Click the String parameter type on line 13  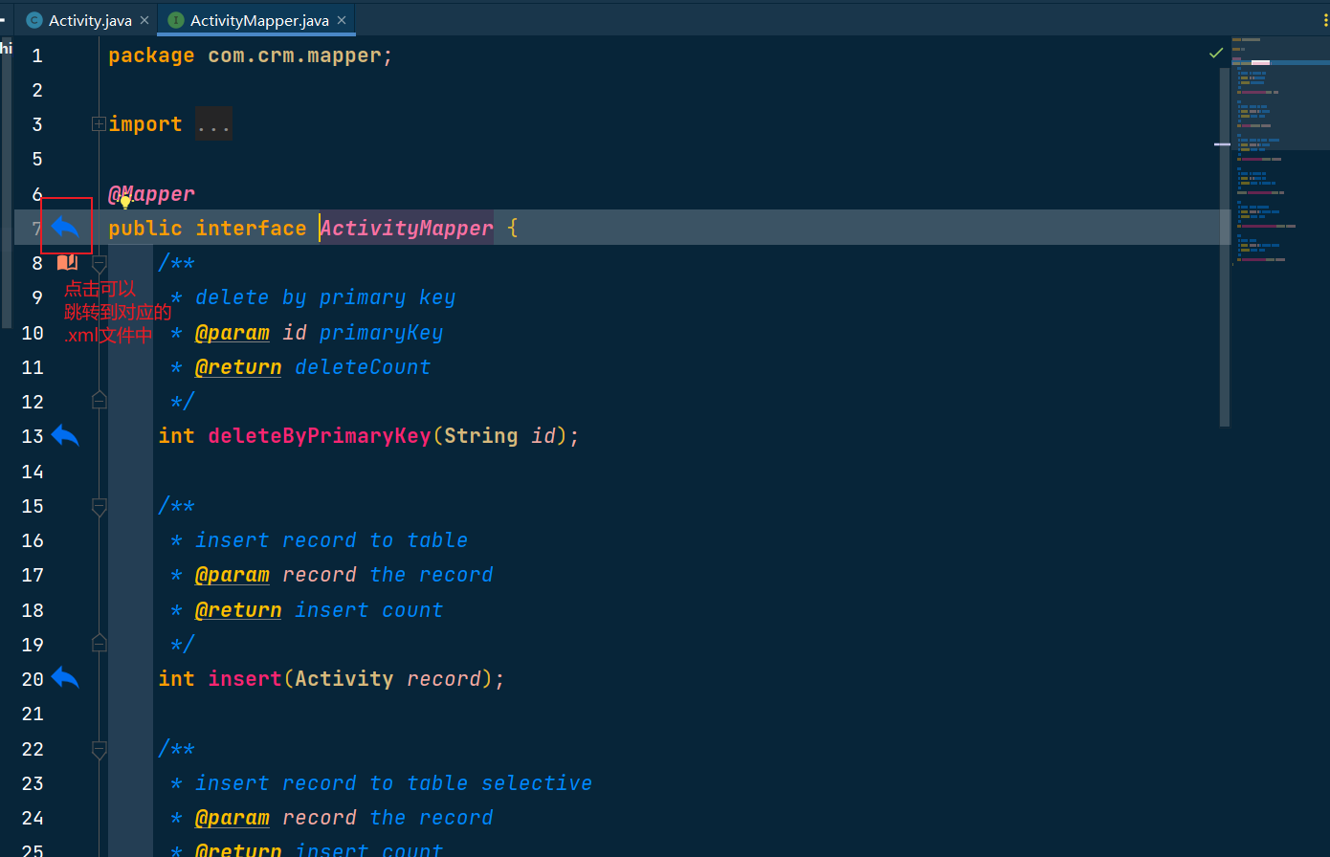pos(480,436)
